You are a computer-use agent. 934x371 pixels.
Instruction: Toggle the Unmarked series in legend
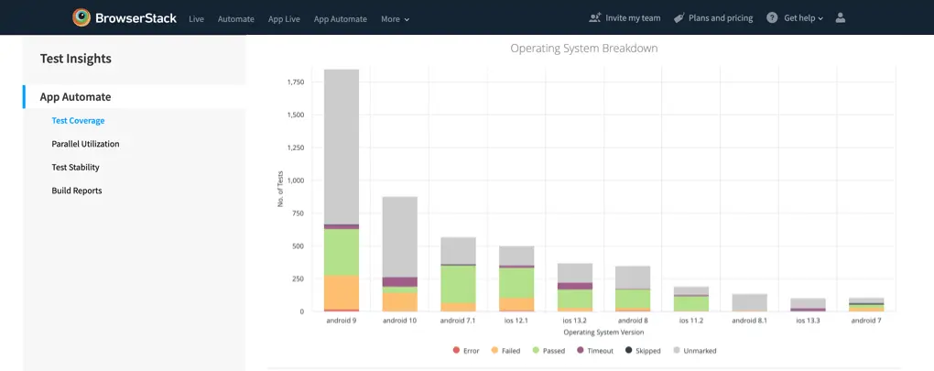click(x=694, y=351)
